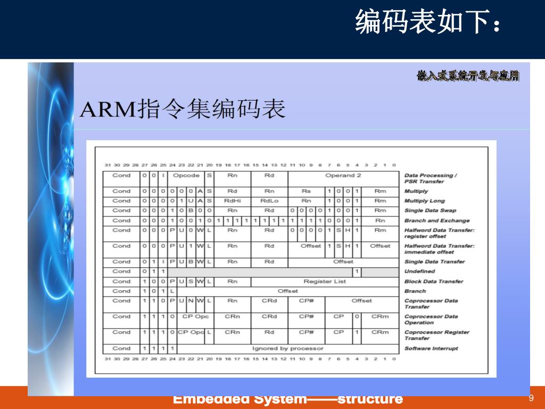Select the "Single Data Transfer" label

pos(434,261)
